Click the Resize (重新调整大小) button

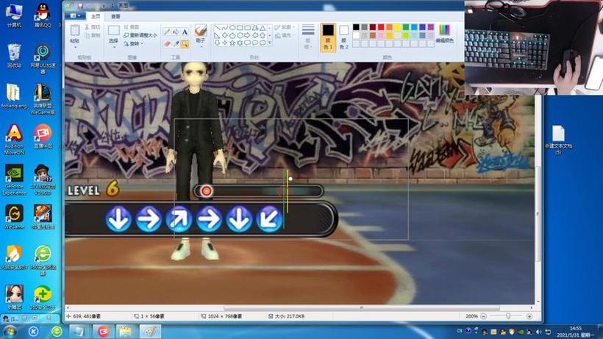tap(140, 35)
